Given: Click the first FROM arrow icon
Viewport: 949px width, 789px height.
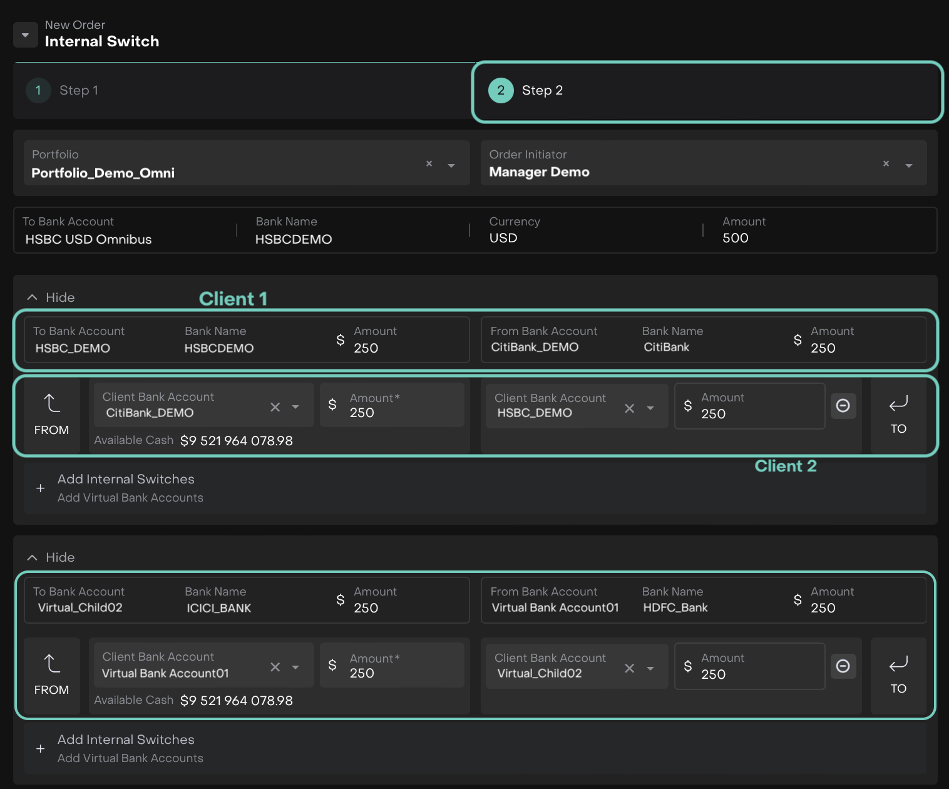Looking at the screenshot, I should click(x=52, y=403).
